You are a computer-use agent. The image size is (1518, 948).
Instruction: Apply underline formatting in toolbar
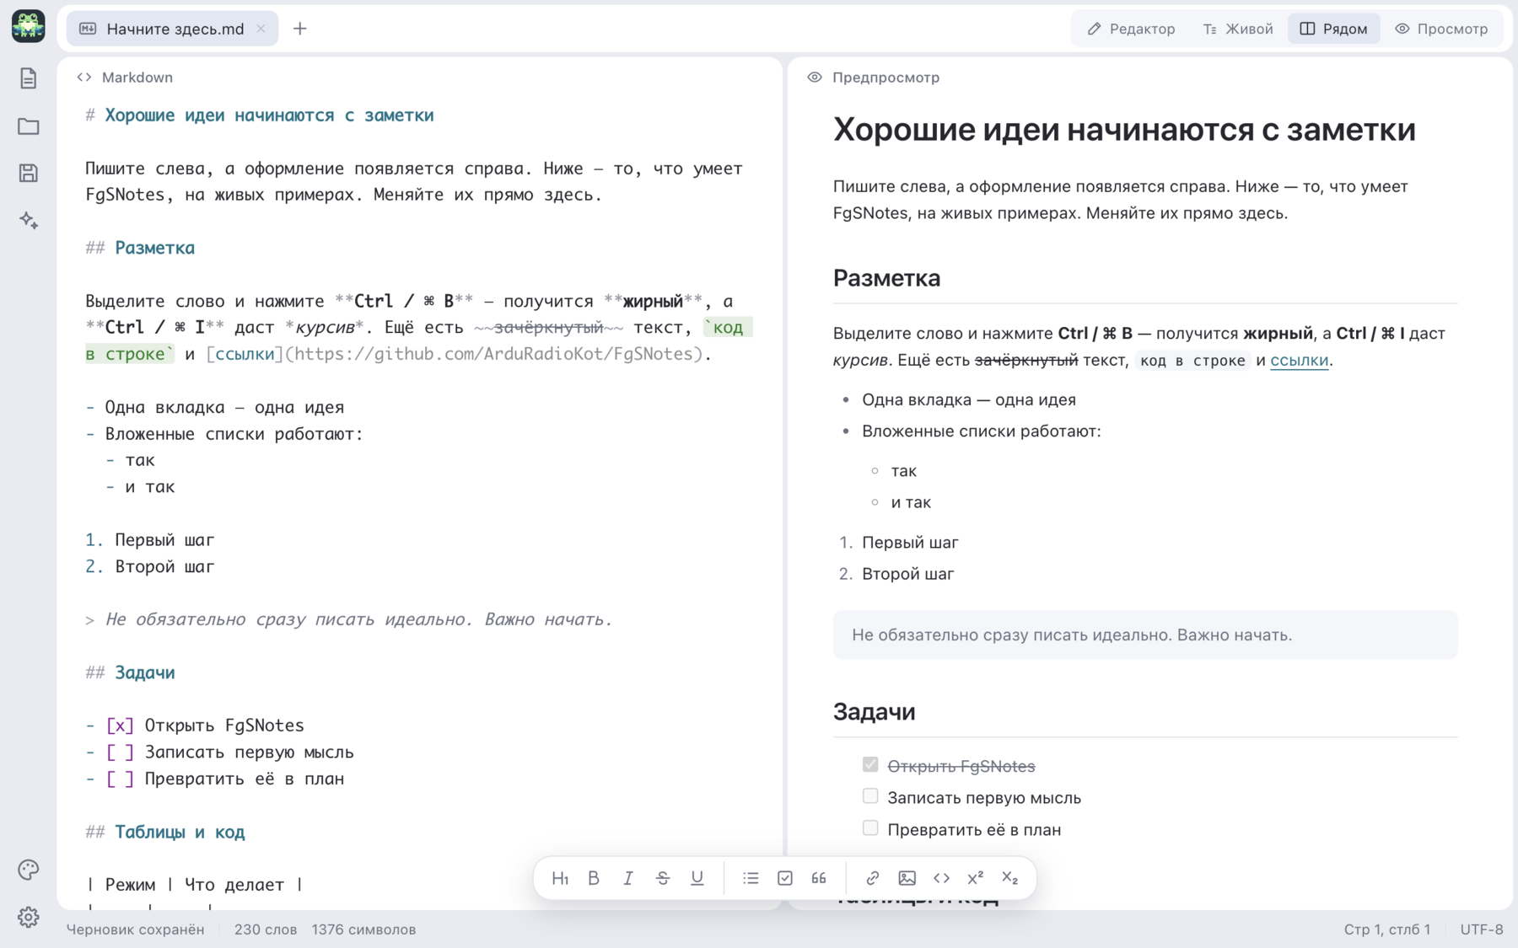point(697,878)
